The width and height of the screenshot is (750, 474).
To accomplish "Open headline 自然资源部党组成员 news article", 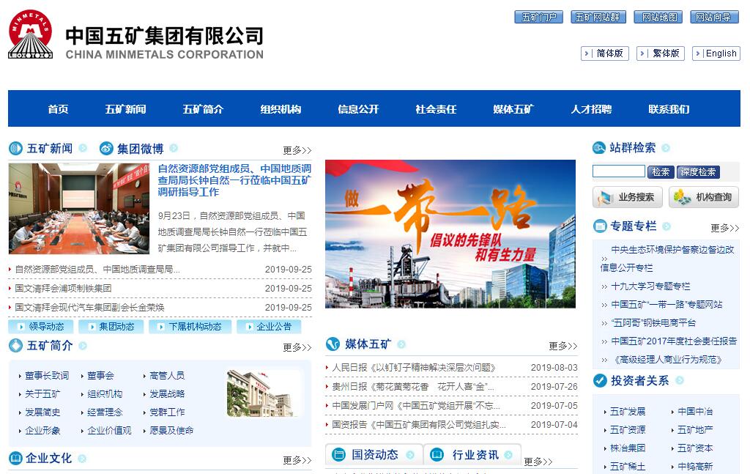I will coord(234,180).
